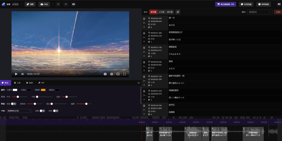Click the 导出 export button
282x141 pixels.
pyautogui.click(x=44, y=4)
